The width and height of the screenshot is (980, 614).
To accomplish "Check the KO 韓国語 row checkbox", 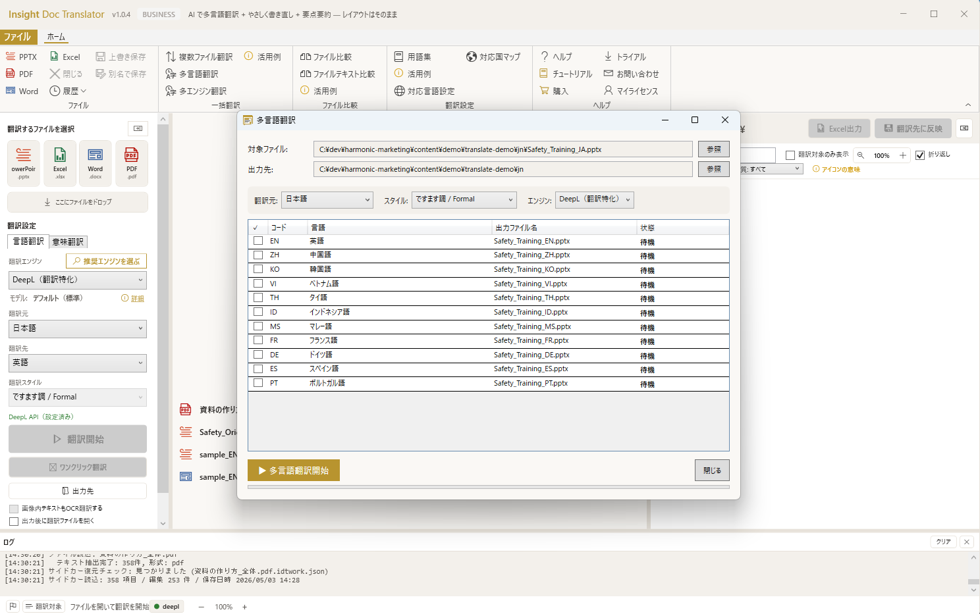I will [258, 269].
